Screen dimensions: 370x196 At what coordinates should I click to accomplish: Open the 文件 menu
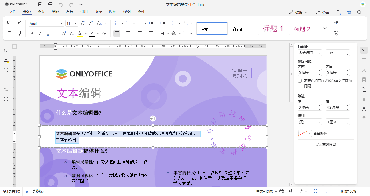click(13, 12)
